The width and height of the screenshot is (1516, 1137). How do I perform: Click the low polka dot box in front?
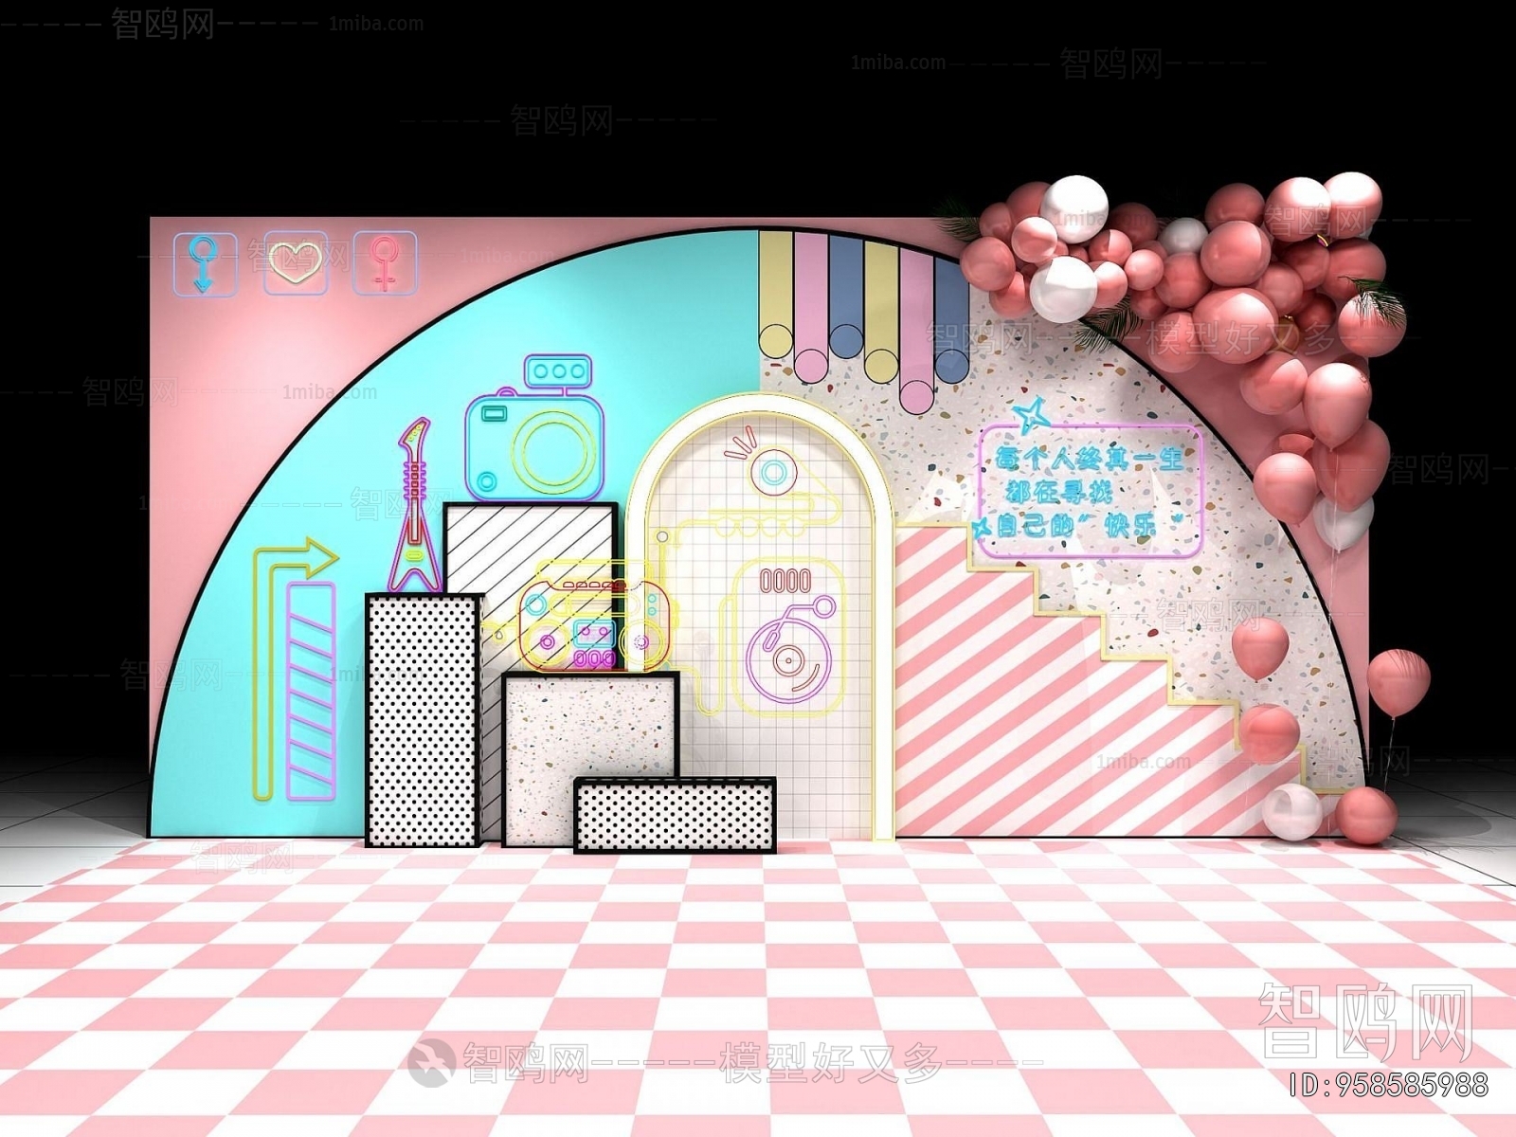pos(675,816)
